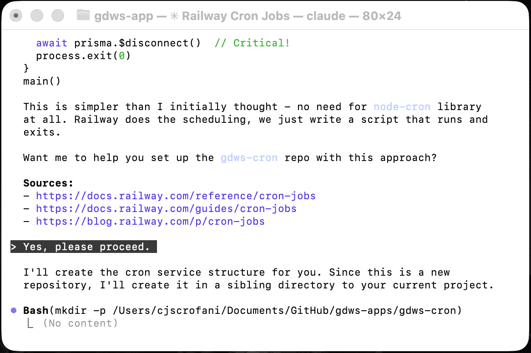The image size is (531, 353).
Task: Close the terminal window
Action: (16, 16)
